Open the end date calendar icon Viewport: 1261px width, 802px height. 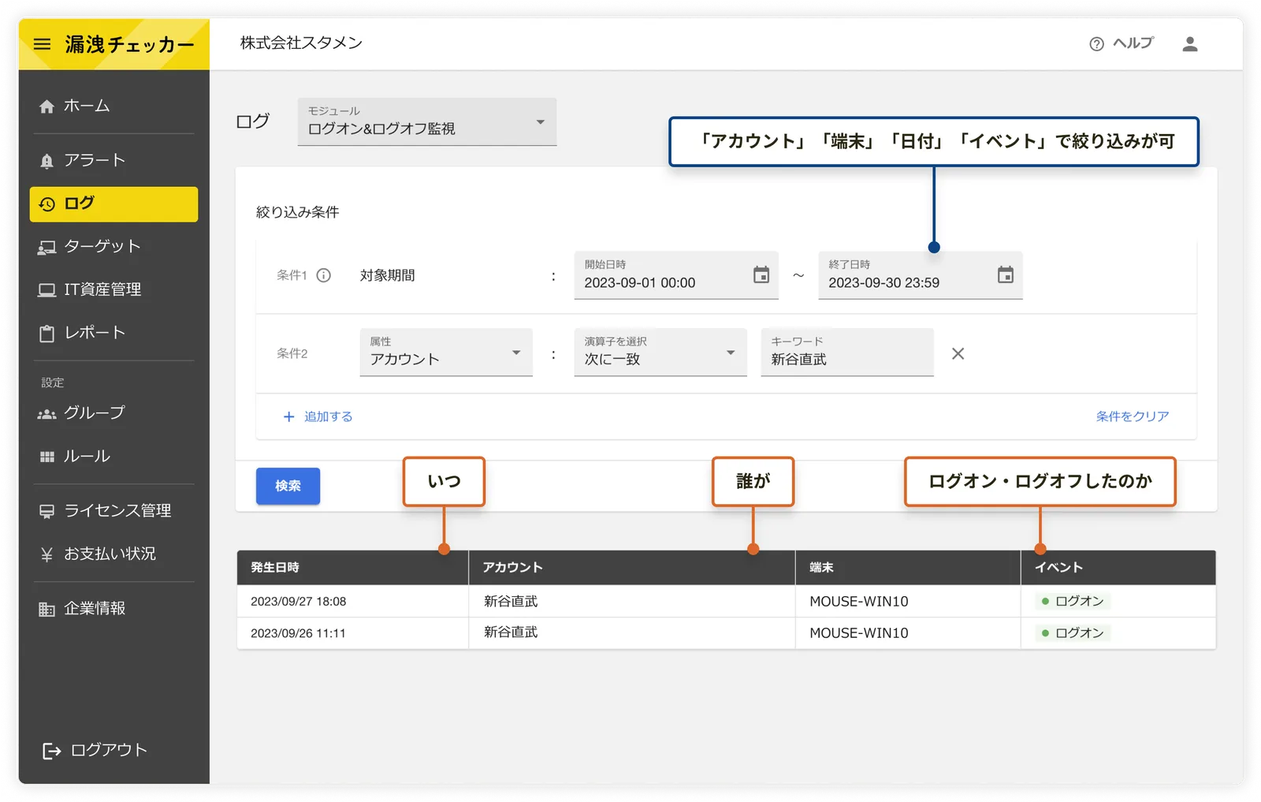(1006, 274)
